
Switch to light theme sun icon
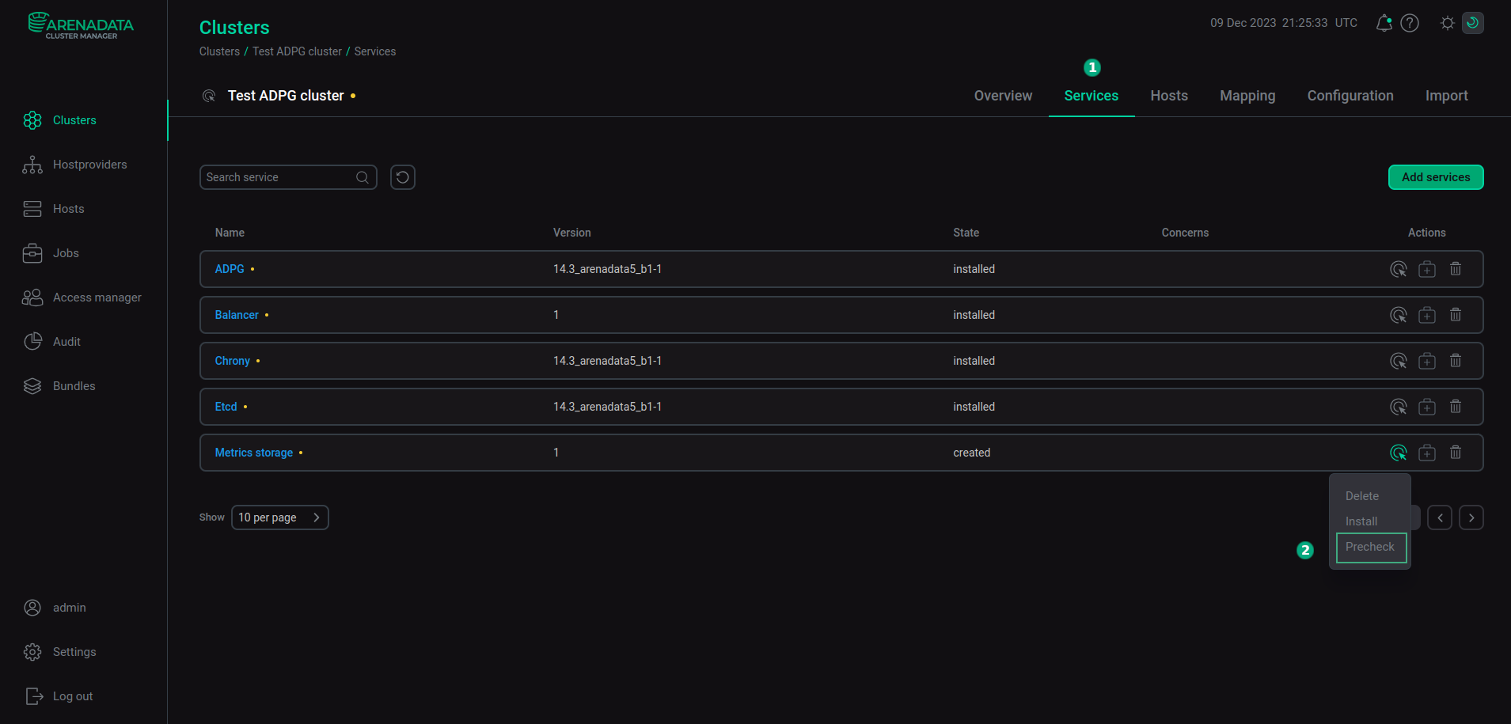(1448, 23)
